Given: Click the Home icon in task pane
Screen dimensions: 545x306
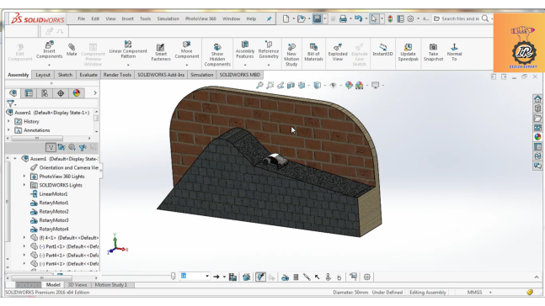Looking at the screenshot, I should coord(537,99).
